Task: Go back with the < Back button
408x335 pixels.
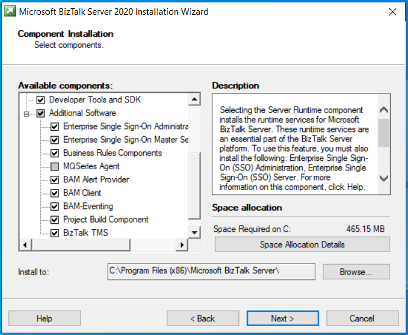Action: click(203, 318)
